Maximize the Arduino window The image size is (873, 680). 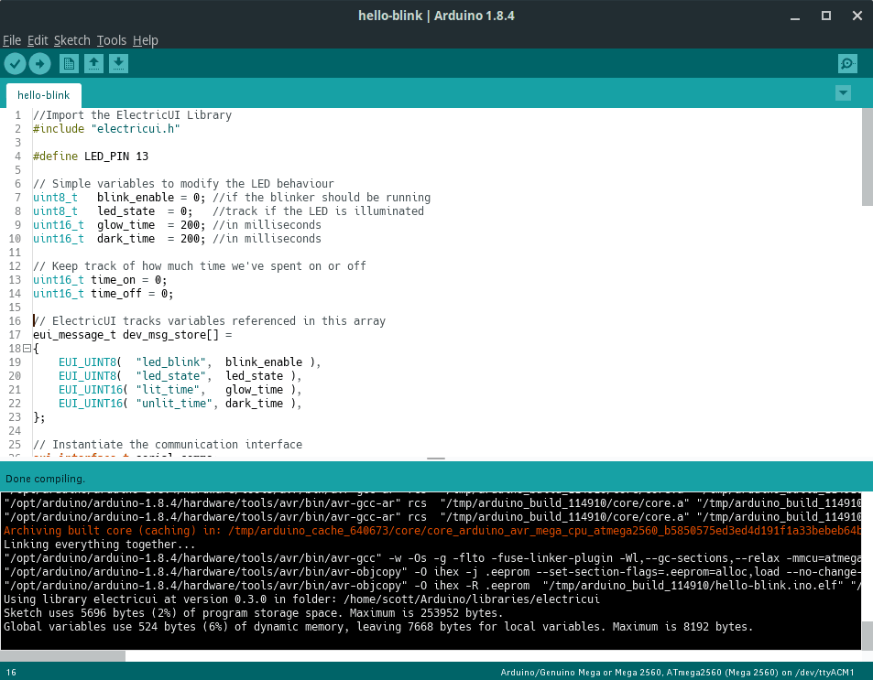coord(825,16)
